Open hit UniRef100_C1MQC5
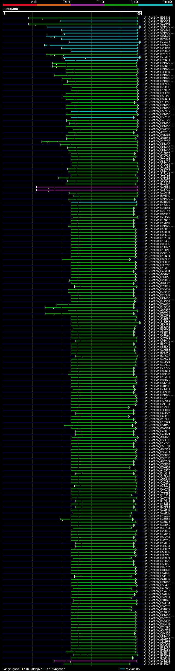The width and height of the screenshot is (175, 671). click(157, 90)
